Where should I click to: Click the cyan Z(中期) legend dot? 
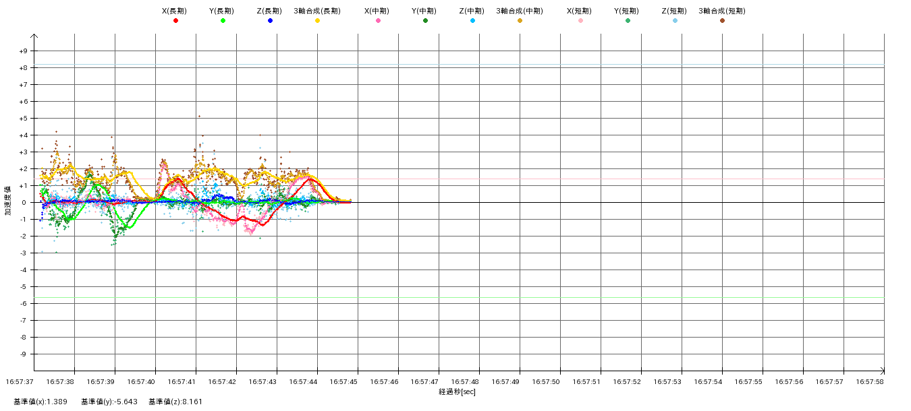472,21
